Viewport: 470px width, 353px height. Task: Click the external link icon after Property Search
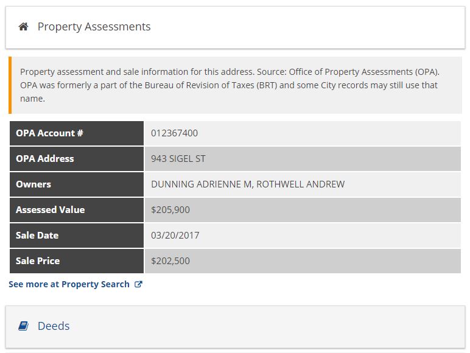(x=138, y=284)
